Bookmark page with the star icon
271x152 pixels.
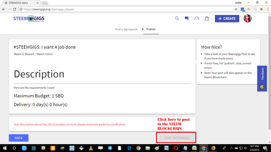236,9
